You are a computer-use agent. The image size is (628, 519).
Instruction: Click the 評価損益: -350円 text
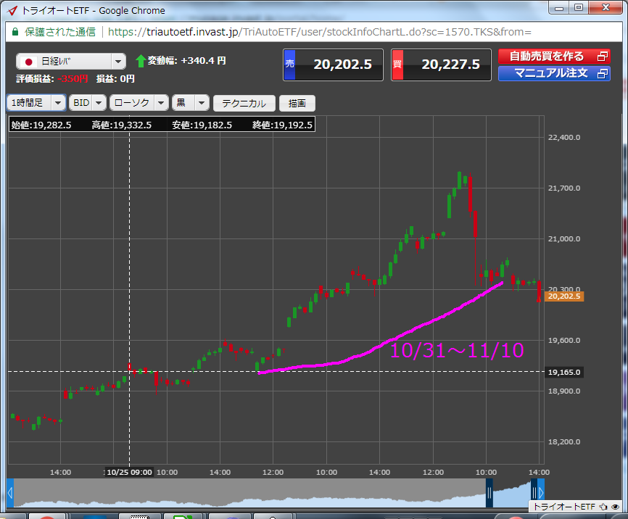52,78
